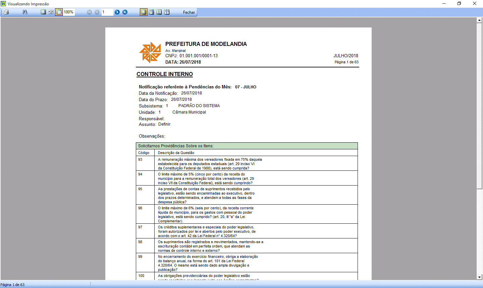This screenshot has height=288, width=483.
Task: Click the vertical scrollbar down arrow
Action: tap(479, 277)
